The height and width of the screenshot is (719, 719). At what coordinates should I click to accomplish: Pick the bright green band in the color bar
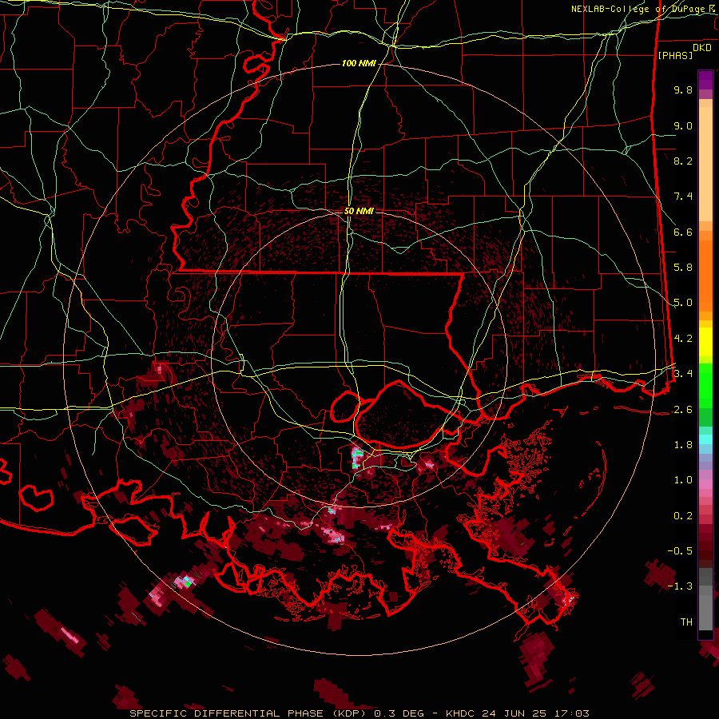[x=705, y=385]
